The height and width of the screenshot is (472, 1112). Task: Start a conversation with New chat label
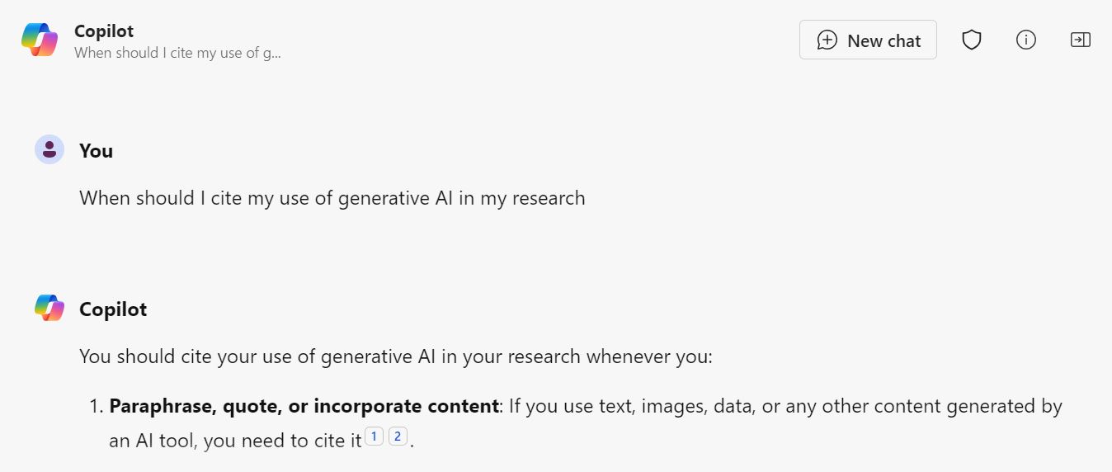[x=883, y=41]
